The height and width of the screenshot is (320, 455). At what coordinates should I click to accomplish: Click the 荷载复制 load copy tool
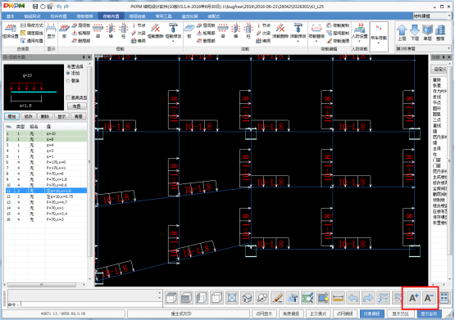pyautogui.click(x=338, y=25)
